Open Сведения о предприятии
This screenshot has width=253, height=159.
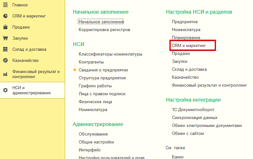click(103, 70)
